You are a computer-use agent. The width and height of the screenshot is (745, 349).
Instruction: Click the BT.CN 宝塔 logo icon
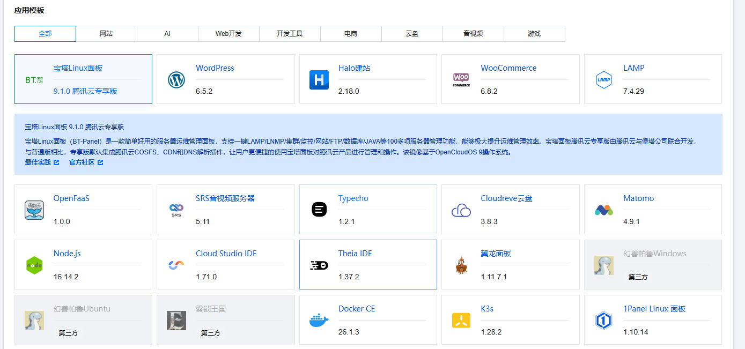click(x=34, y=80)
